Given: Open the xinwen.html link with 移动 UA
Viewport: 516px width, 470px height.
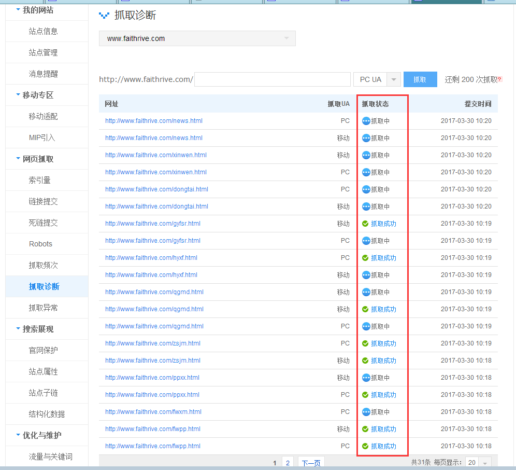Looking at the screenshot, I should tap(156, 155).
